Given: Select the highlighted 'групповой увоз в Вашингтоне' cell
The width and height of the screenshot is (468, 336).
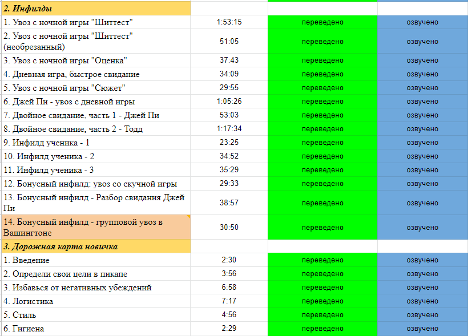Looking at the screenshot, I should (x=95, y=227).
